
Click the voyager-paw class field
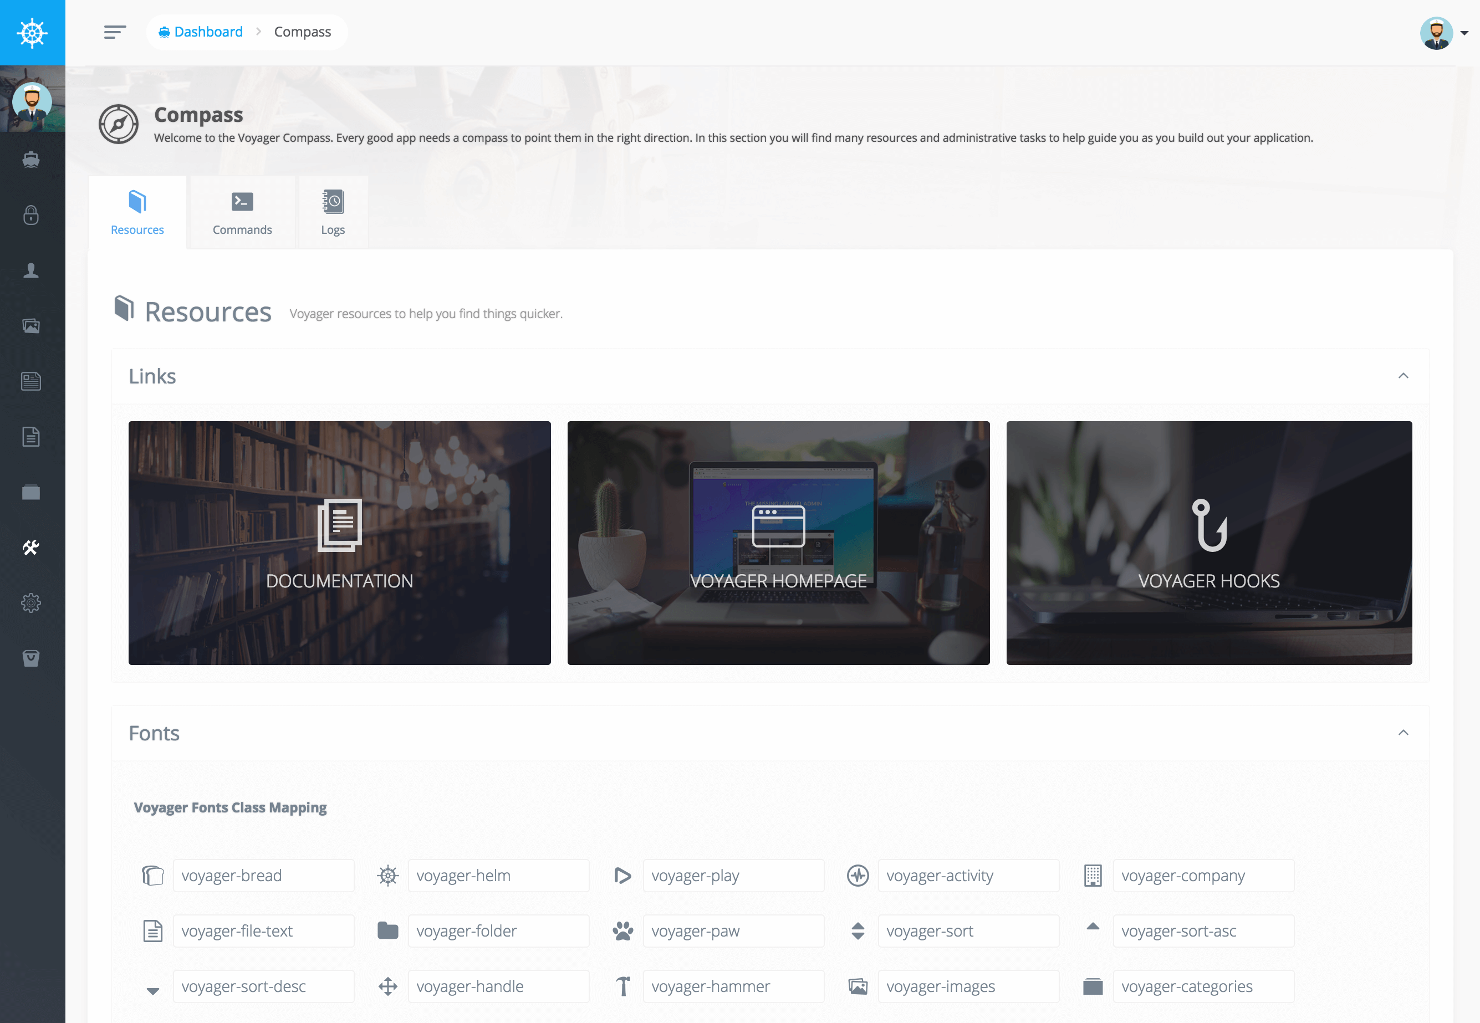(733, 930)
